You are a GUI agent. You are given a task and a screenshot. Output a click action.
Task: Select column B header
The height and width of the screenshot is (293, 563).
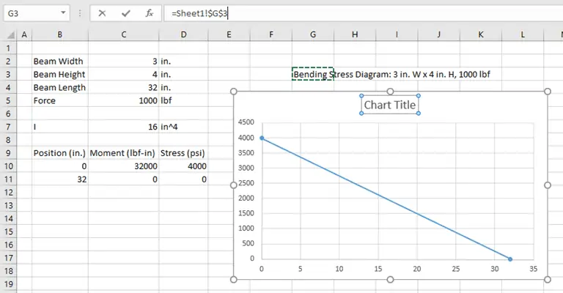[x=60, y=34]
